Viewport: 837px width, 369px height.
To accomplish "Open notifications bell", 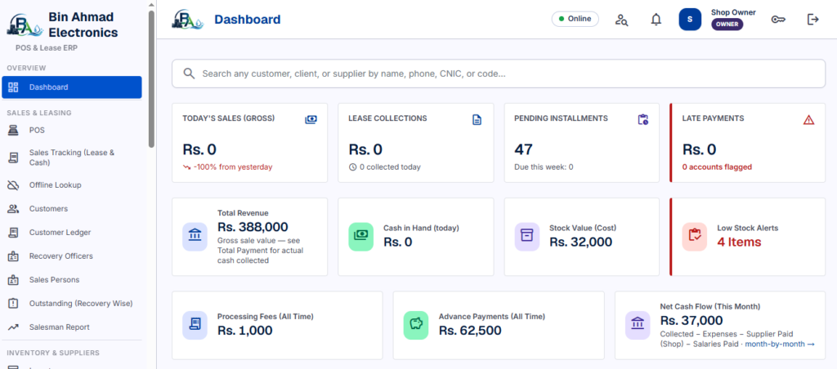I will coord(656,20).
